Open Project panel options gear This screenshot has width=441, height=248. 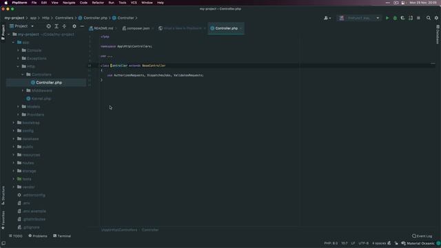pyautogui.click(x=74, y=26)
